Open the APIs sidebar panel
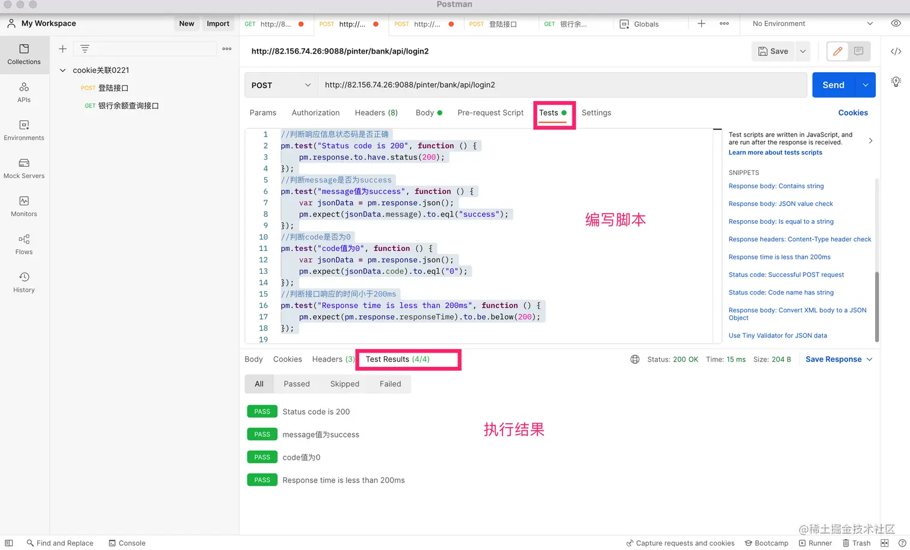910x550 pixels. tap(24, 93)
